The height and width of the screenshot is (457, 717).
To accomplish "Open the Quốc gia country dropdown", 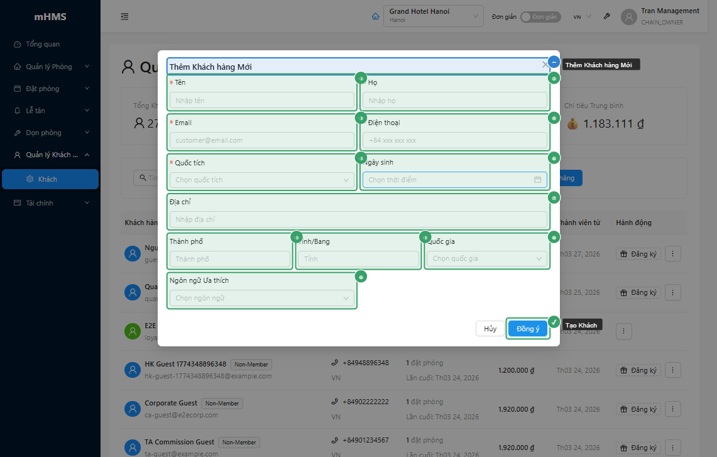I will pyautogui.click(x=486, y=259).
